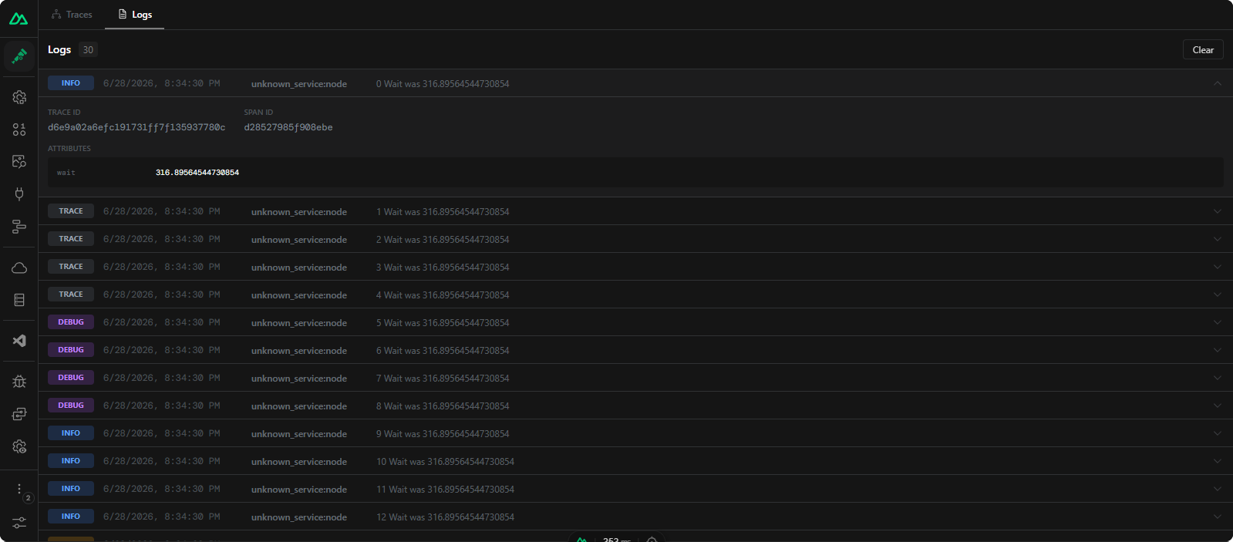
Task: Open the stacked windows icon tab
Action: [19, 414]
